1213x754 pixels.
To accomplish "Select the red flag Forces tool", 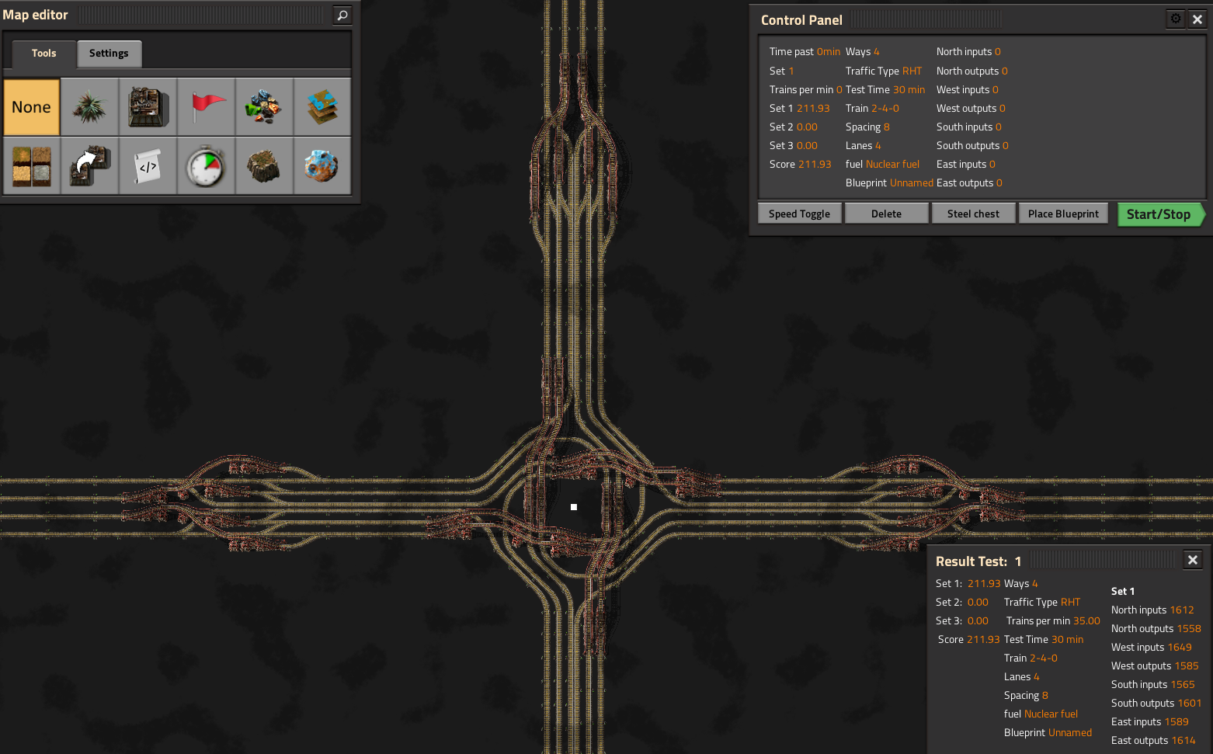I will [x=207, y=107].
